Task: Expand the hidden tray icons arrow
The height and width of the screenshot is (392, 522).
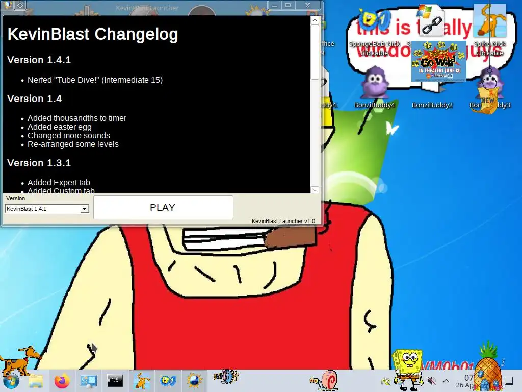Action: [446, 381]
